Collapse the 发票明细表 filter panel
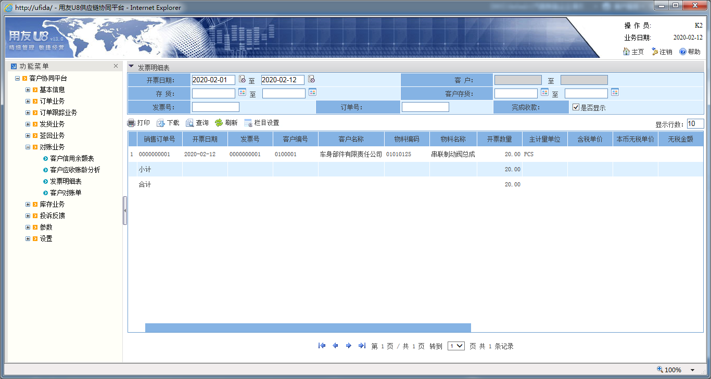The image size is (711, 379). click(x=131, y=67)
